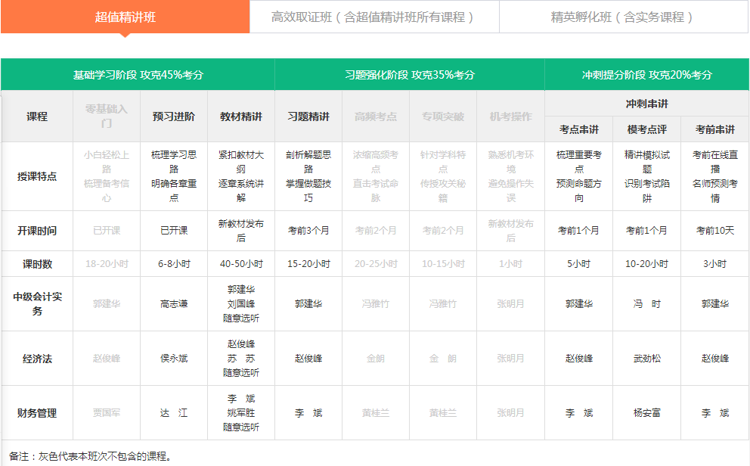
Task: Click the 中级会计实务 row label
Action: click(37, 303)
